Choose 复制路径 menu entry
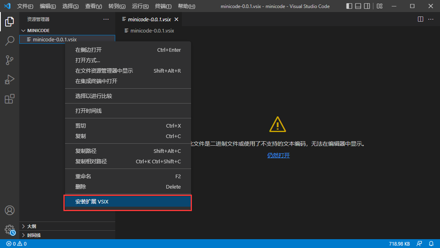Image resolution: width=440 pixels, height=248 pixels. point(128,151)
